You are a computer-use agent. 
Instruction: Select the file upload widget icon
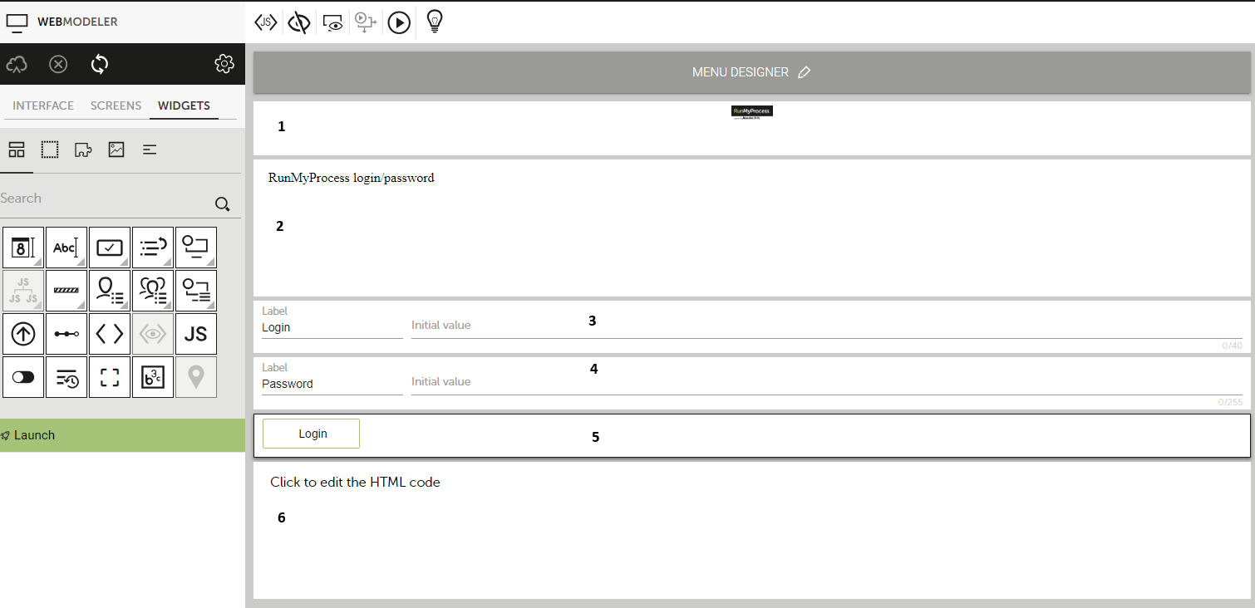22,333
